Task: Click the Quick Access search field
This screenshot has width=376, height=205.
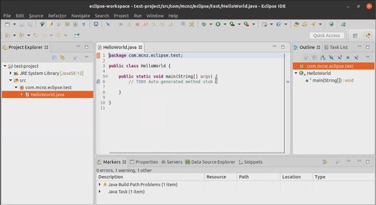Action: [x=327, y=35]
